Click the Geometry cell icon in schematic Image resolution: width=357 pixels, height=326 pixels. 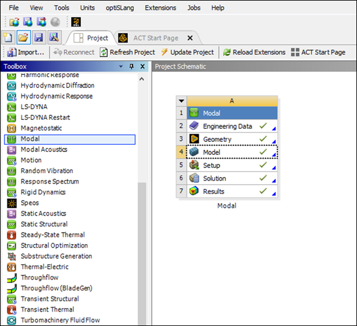pos(194,140)
